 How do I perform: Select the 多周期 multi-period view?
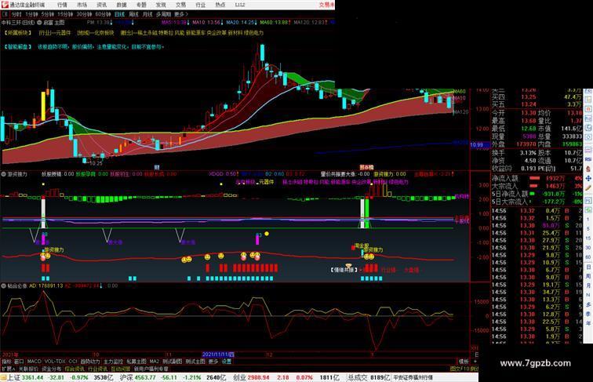[x=163, y=14]
